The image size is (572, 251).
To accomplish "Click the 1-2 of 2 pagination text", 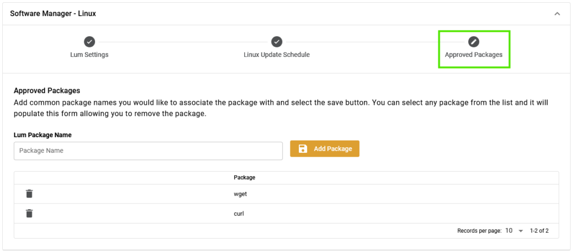I will [539, 230].
